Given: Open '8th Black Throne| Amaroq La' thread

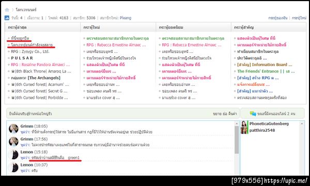Looking at the screenshot, I should [41, 71].
